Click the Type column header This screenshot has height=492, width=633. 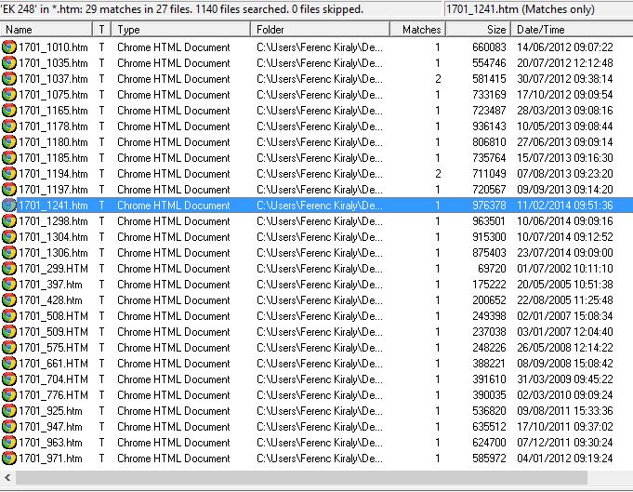tap(181, 30)
